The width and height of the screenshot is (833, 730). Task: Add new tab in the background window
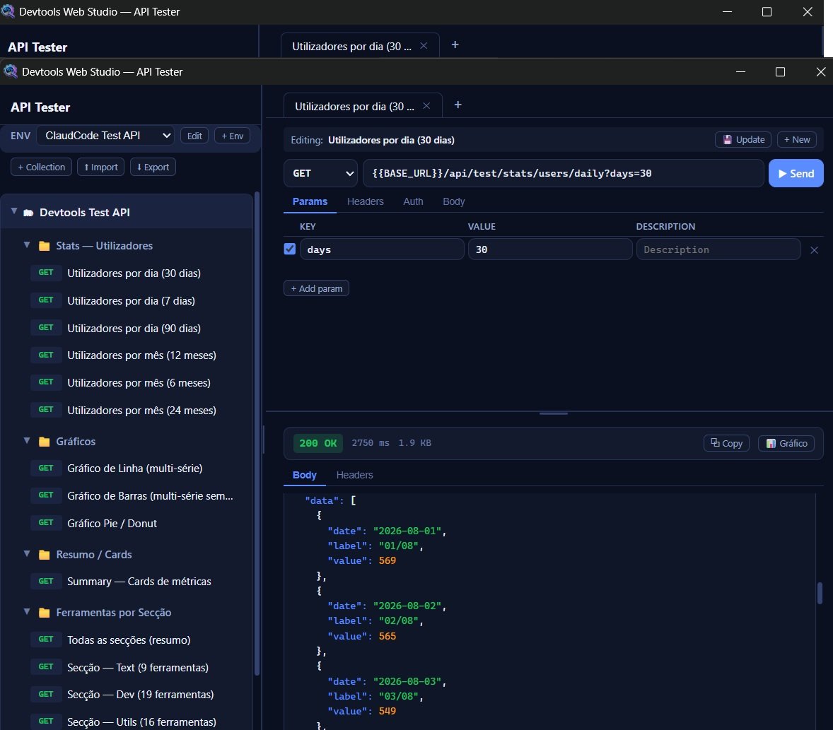455,45
